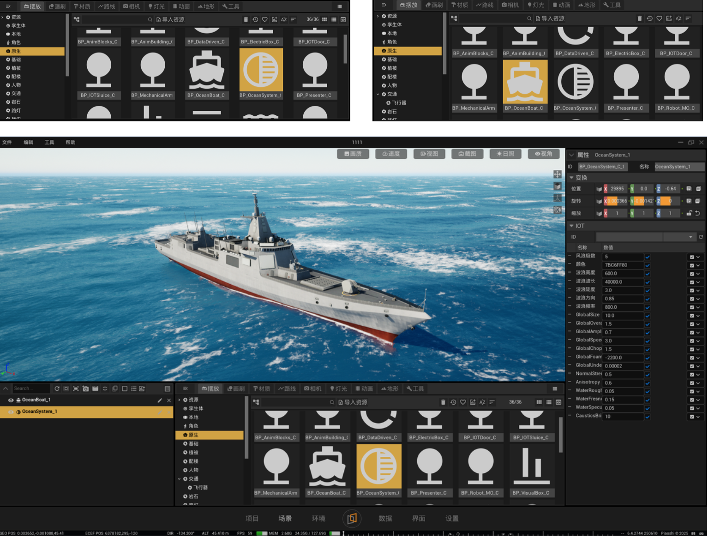The width and height of the screenshot is (708, 538).
Task: Click the first copy icon on the 位置 row
Action: click(x=689, y=189)
